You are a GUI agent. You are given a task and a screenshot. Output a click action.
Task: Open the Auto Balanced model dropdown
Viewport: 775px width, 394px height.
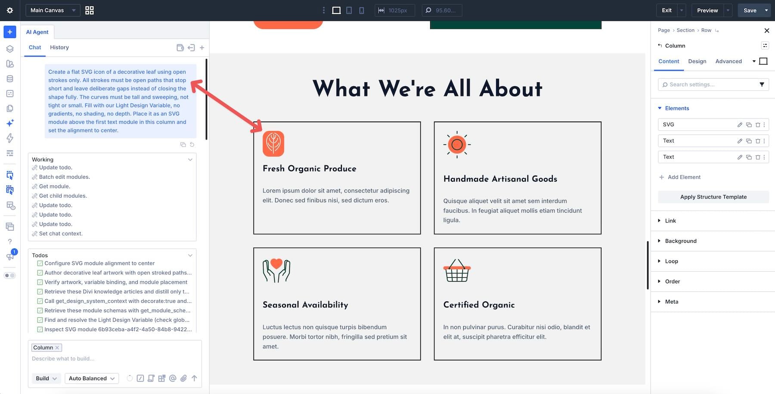click(x=92, y=378)
